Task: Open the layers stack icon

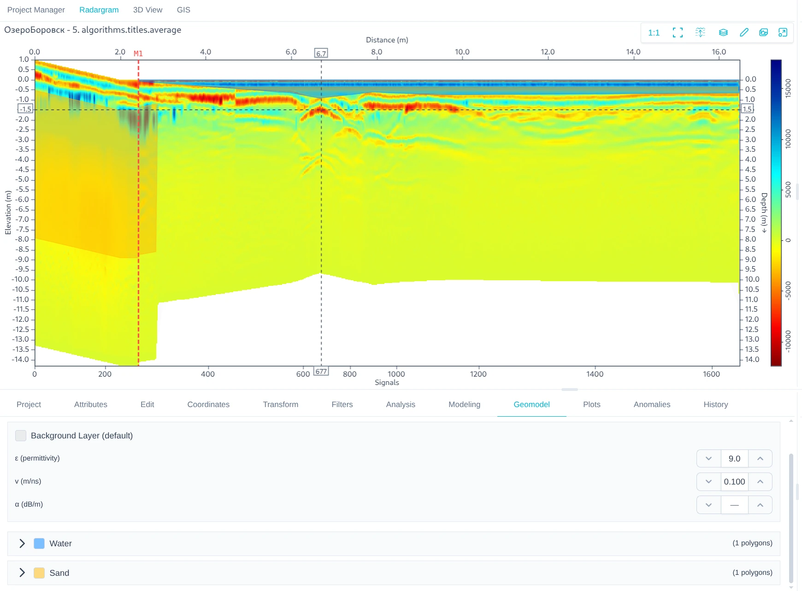Action: (723, 33)
